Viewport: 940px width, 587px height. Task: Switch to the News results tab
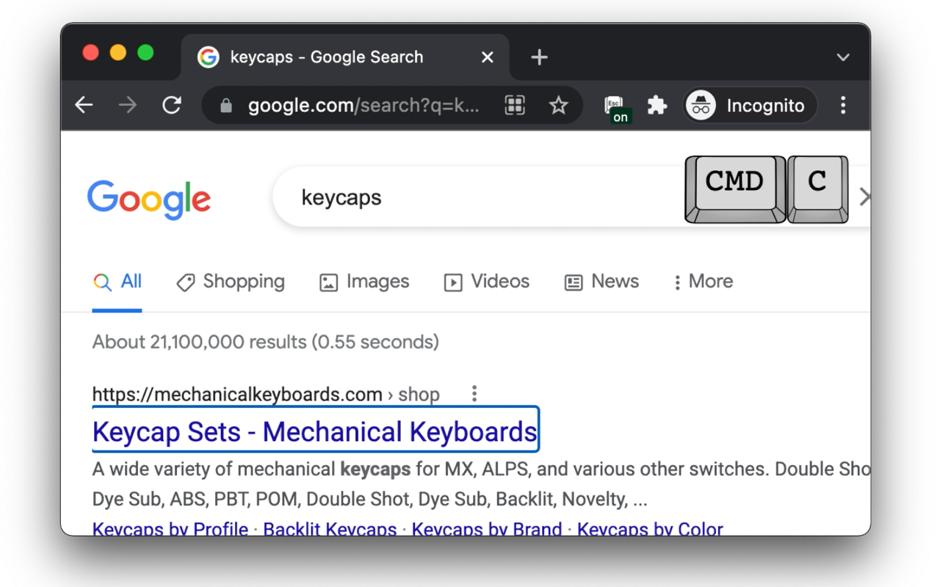tap(601, 282)
